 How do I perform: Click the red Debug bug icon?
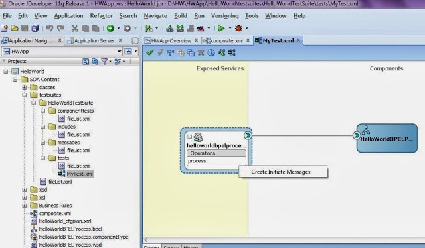click(238, 28)
